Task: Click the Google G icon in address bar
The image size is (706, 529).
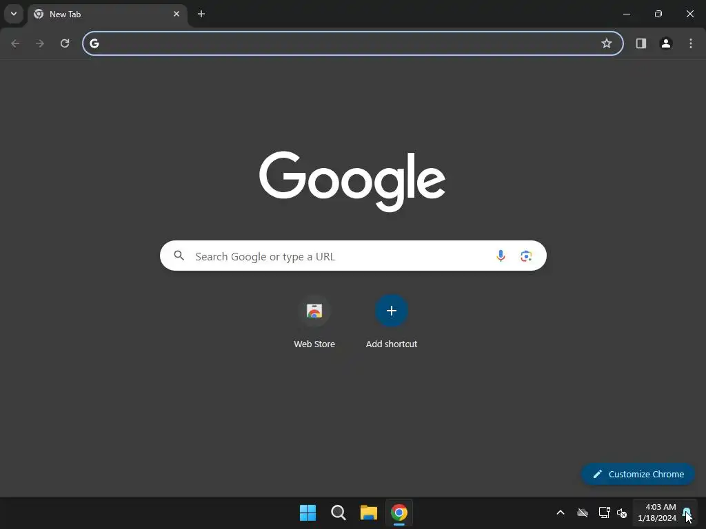Action: pos(94,43)
